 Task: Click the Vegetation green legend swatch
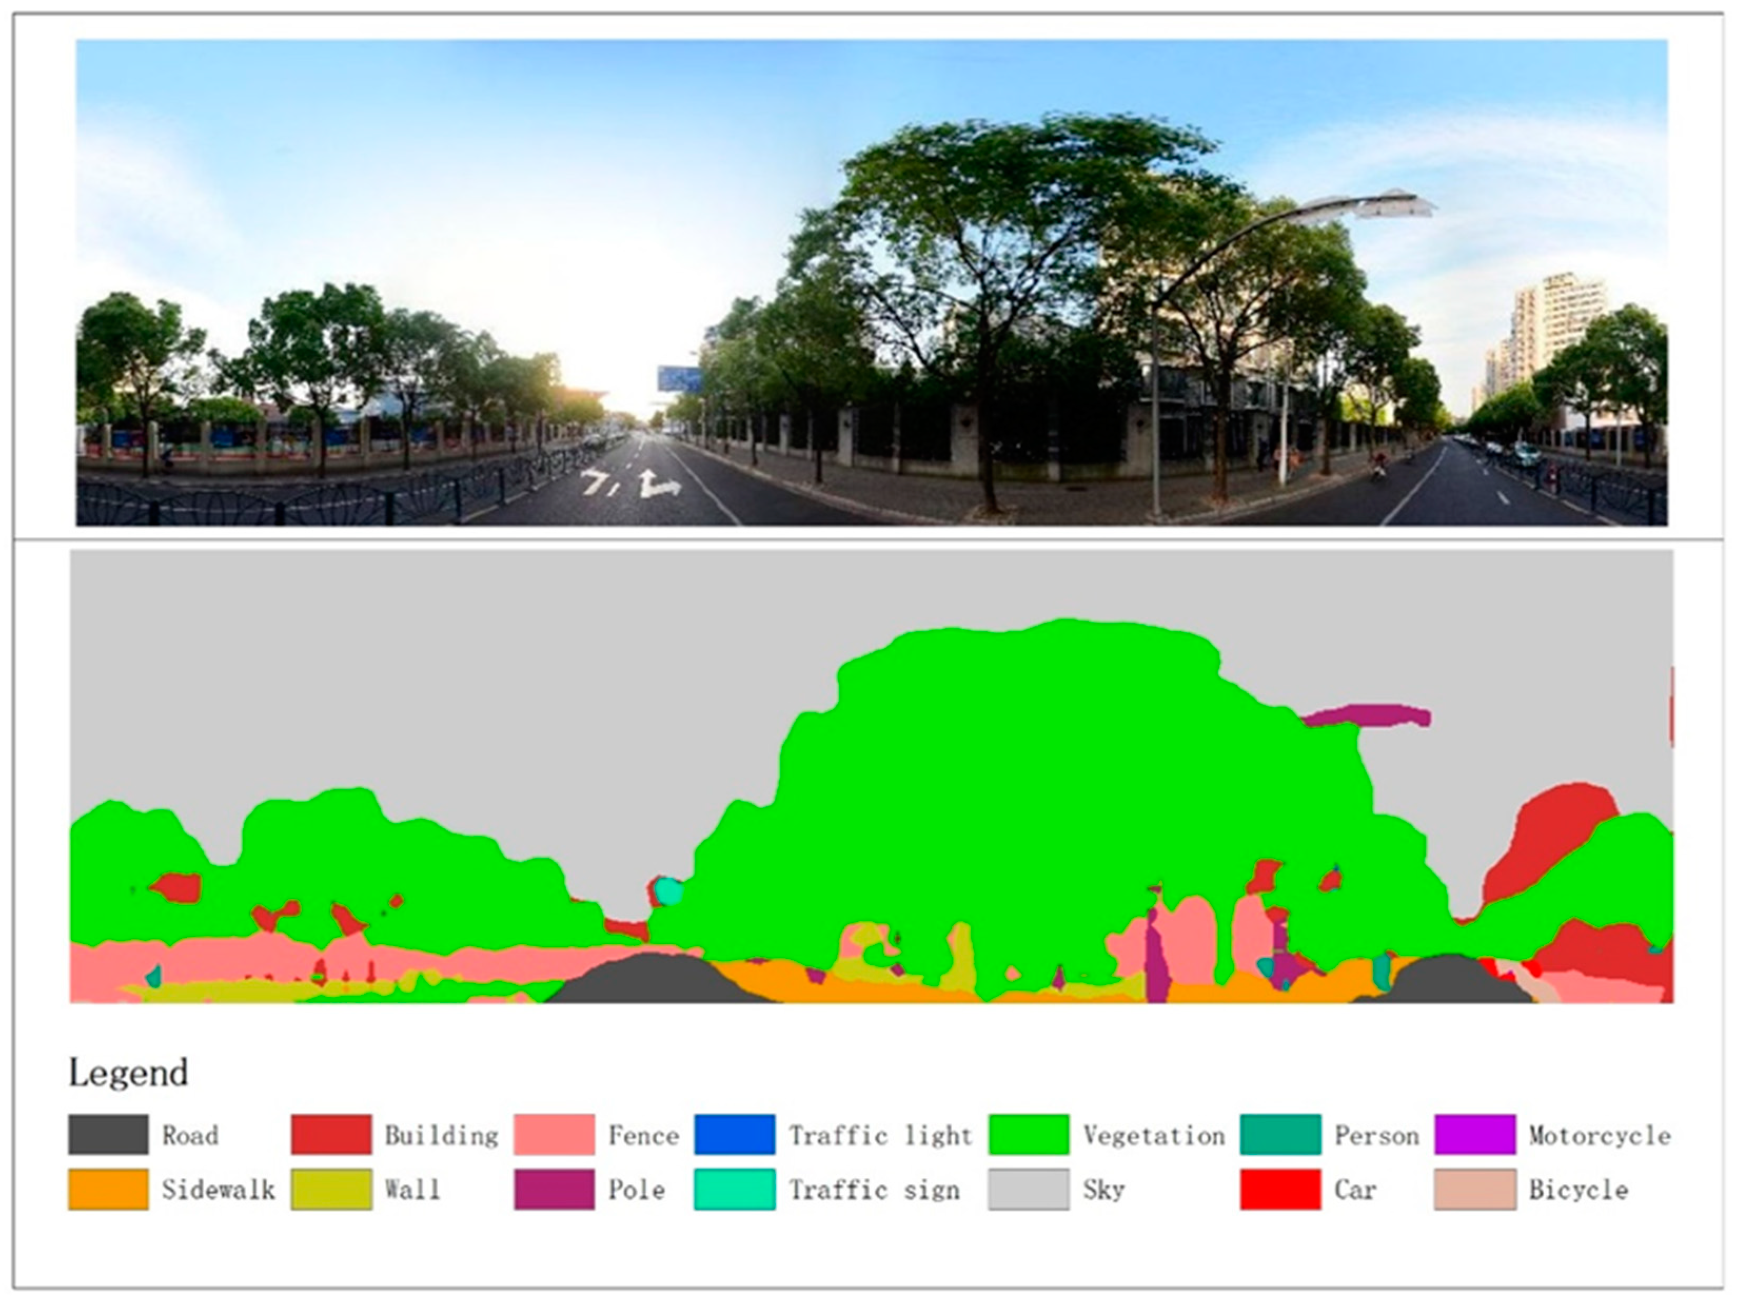click(x=1029, y=1134)
